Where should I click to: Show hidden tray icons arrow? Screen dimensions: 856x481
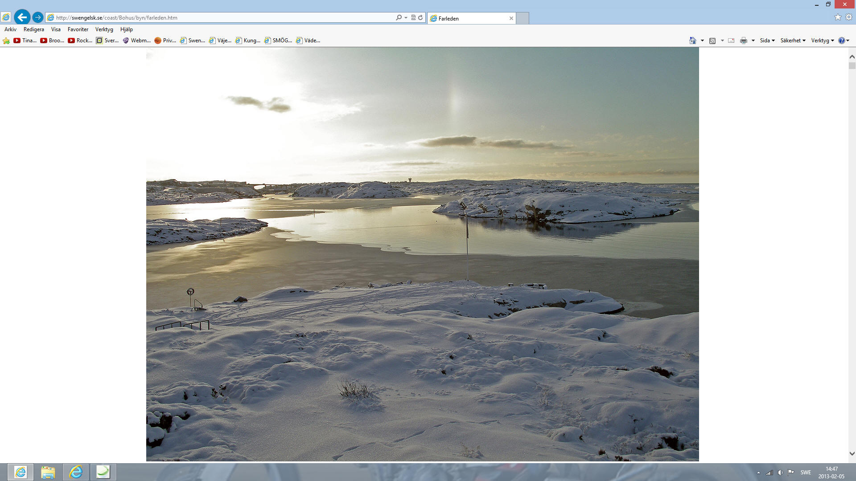(x=758, y=473)
